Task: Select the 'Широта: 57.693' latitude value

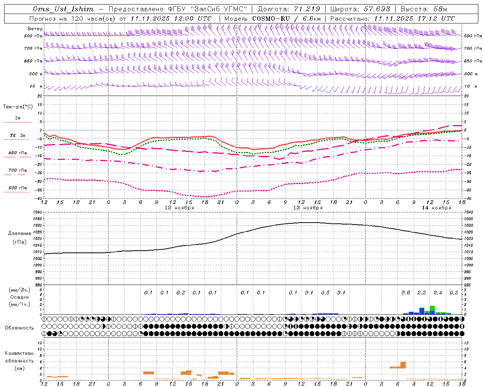Action: pyautogui.click(x=360, y=9)
